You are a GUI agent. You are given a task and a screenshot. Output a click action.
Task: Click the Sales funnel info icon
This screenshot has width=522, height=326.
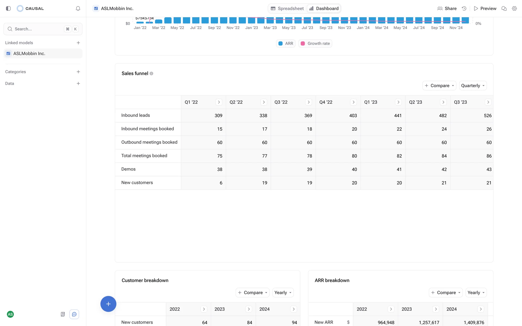coord(151,73)
